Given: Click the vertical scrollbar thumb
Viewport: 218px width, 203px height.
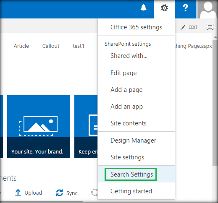Looking at the screenshot, I should (x=215, y=103).
